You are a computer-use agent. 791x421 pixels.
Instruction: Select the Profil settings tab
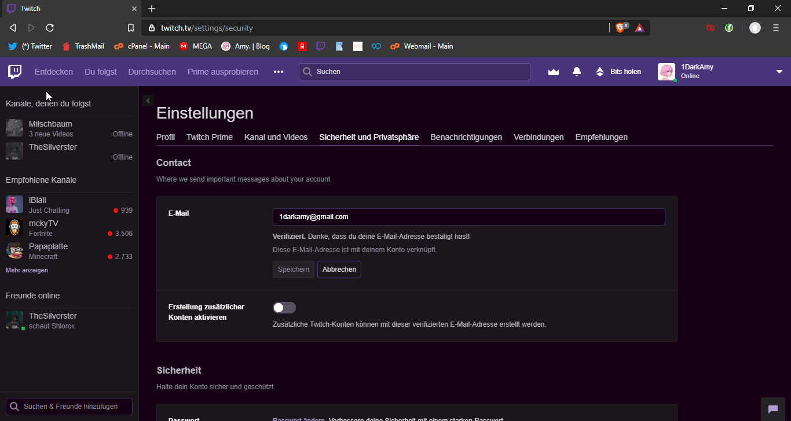coord(166,137)
